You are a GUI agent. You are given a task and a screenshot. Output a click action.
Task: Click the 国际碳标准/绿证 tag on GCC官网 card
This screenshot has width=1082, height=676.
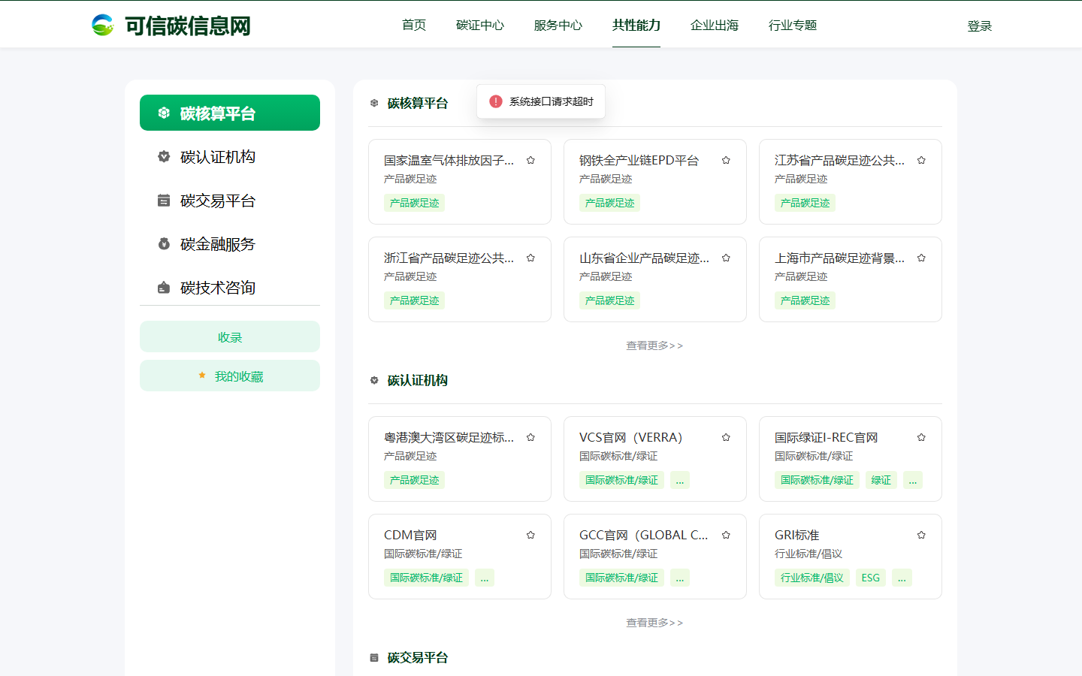click(621, 578)
